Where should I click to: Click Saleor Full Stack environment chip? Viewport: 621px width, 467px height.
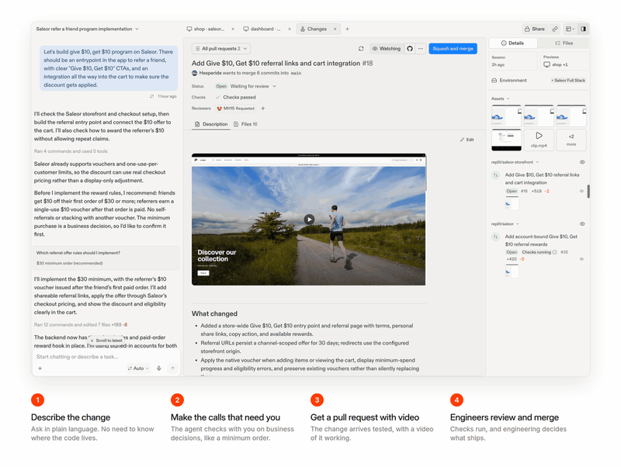(568, 81)
